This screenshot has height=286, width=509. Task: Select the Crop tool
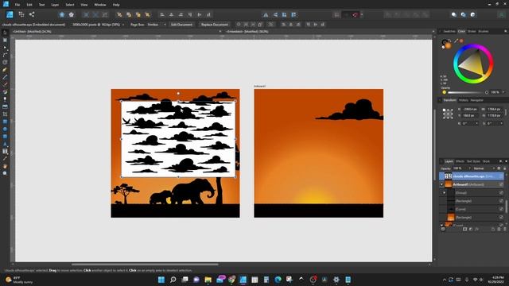(x=5, y=114)
